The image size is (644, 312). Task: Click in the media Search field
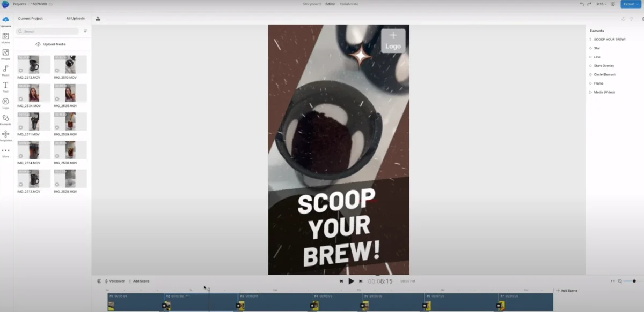pyautogui.click(x=47, y=32)
